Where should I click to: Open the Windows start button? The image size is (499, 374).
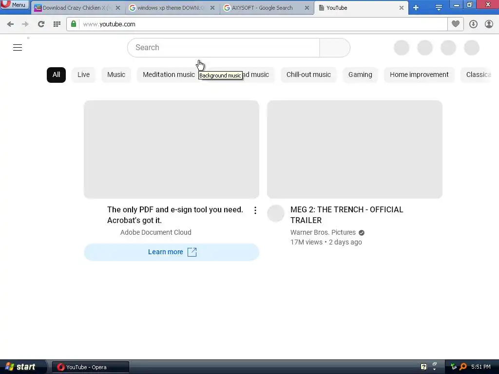21,367
